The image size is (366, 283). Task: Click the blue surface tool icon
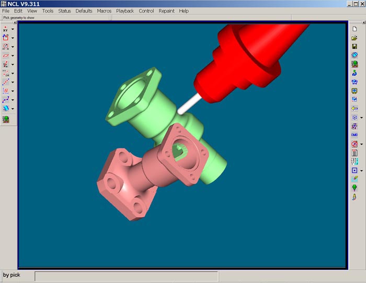(x=6, y=109)
